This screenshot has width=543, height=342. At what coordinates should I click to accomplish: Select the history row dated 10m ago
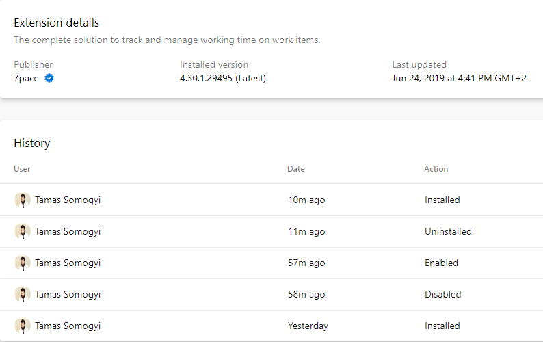[271, 200]
